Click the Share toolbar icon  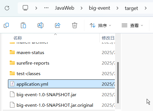[x=58, y=25]
